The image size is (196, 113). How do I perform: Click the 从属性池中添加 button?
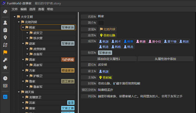[x=165, y=59]
